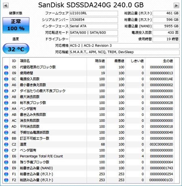Viewport: 182px width, 186px height.
Task: Click the serial number field 1536854
Action: coord(93,20)
